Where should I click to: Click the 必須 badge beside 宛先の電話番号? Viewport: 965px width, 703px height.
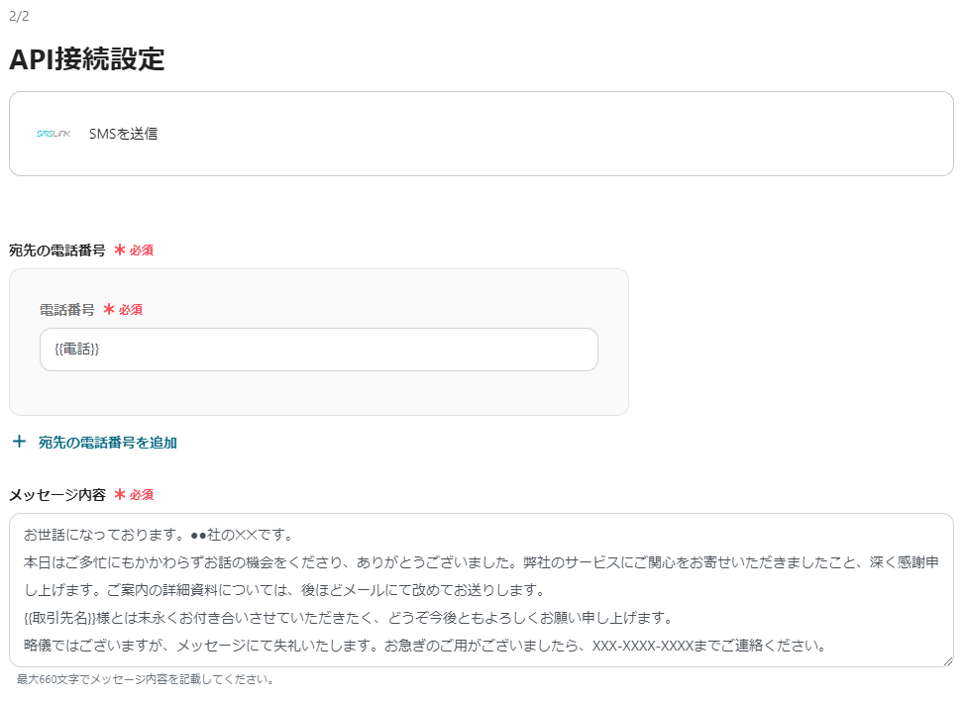point(141,251)
